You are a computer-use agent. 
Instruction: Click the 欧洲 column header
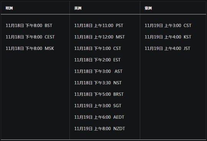pos(9,8)
